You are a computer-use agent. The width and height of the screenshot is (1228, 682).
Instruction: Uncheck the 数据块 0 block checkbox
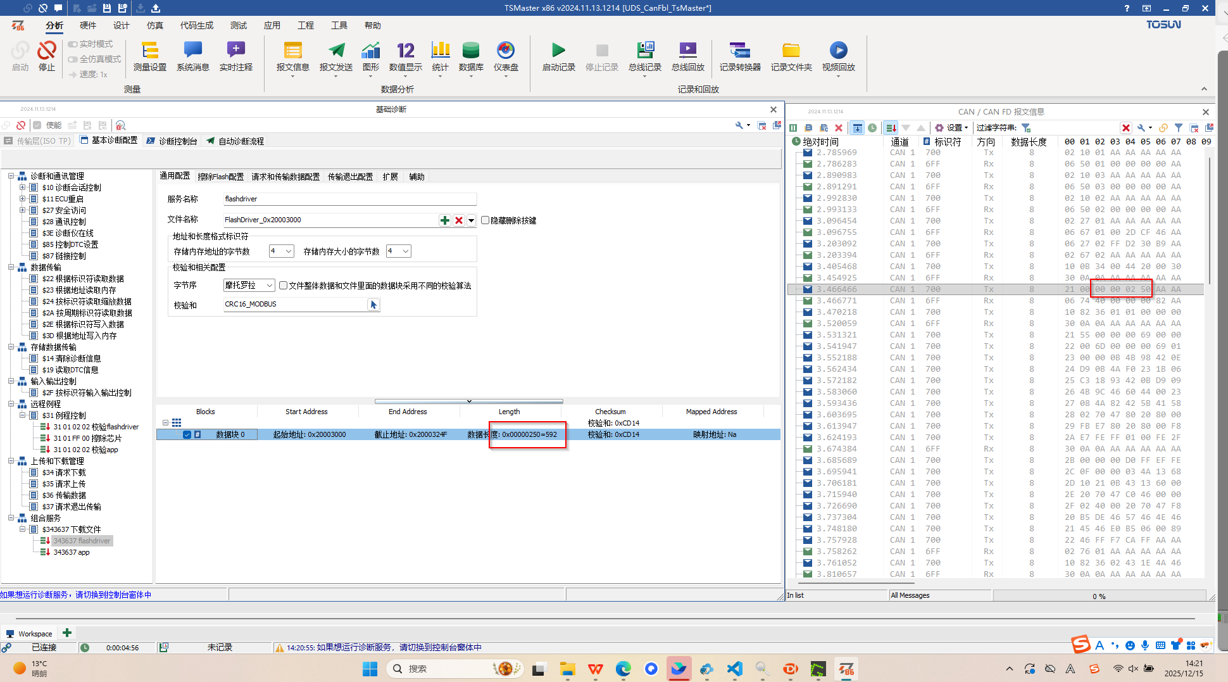pos(187,434)
